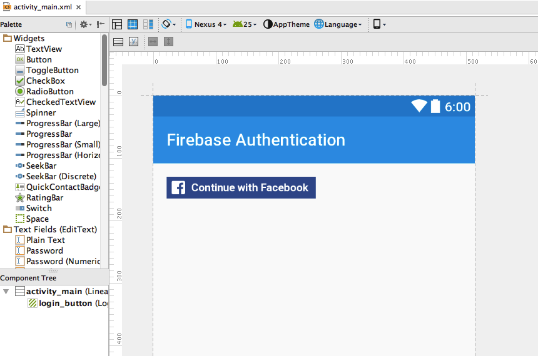
Task: Click the Palette copy/view mode icon
Action: point(69,24)
